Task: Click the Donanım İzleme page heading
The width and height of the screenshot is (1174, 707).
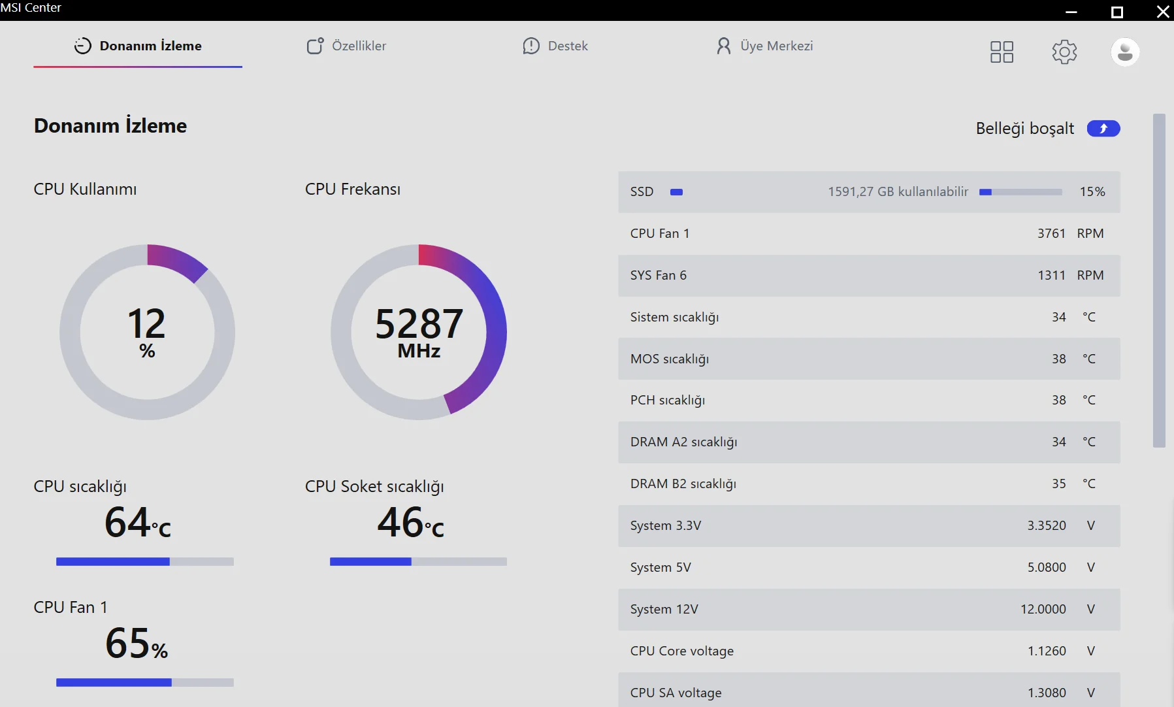Action: (110, 125)
